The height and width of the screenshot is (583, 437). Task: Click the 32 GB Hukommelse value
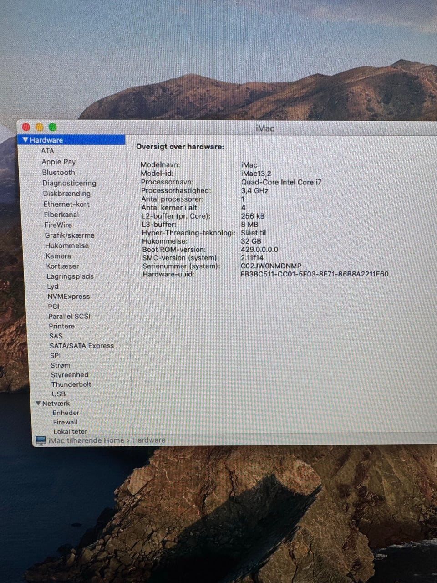tap(251, 241)
